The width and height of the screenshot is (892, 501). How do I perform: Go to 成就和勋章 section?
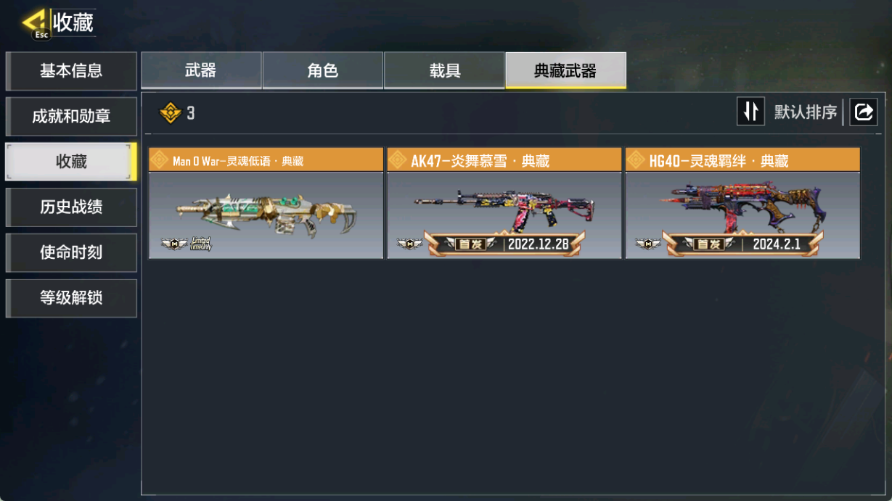tap(71, 117)
